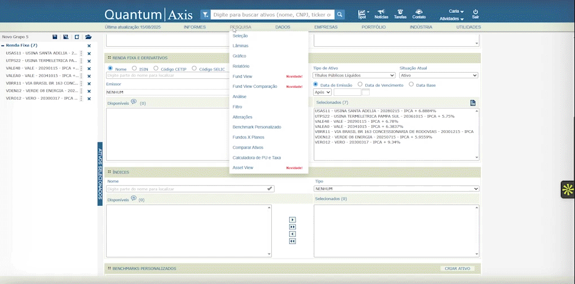Viewport: 575px width, 284px height.
Task: Click comment bubble icon by Renda Fixa Disponíveis
Action: point(134,102)
